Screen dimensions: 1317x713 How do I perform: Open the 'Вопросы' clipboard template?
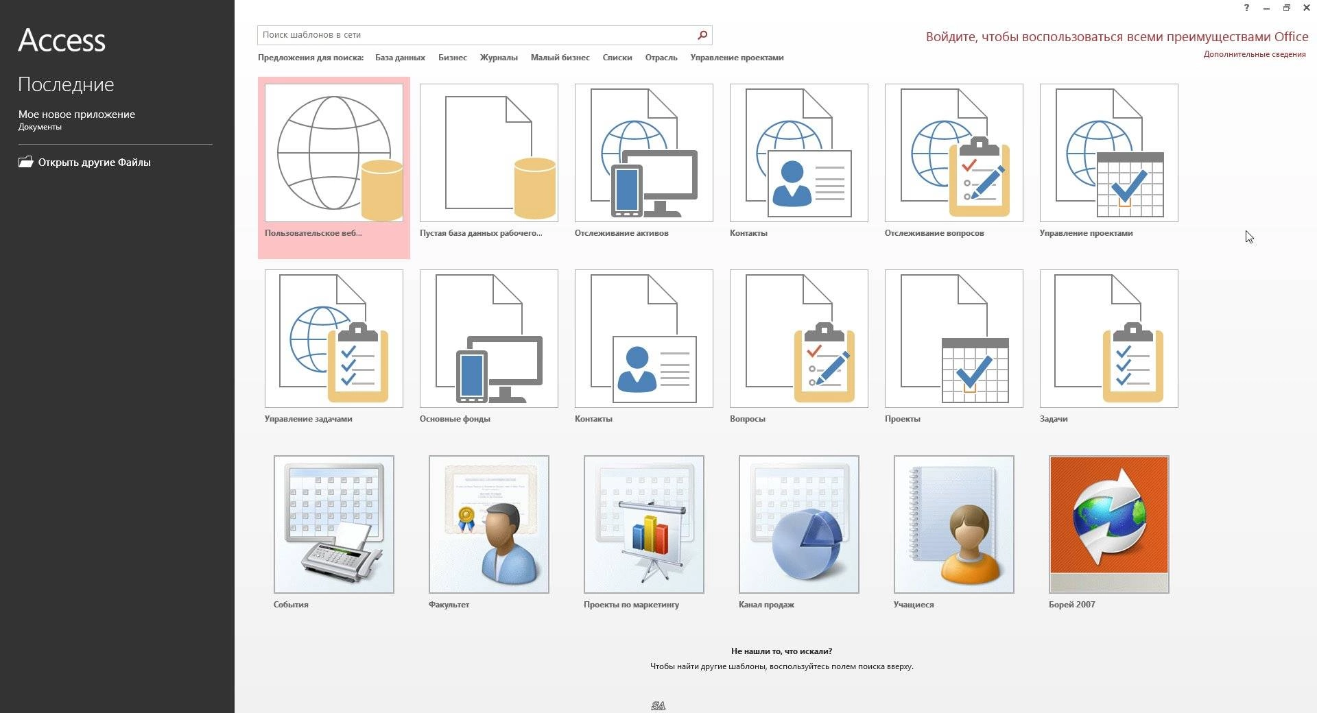coord(799,339)
